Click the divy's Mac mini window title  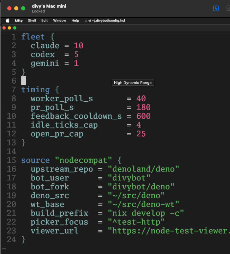pyautogui.click(x=49, y=6)
